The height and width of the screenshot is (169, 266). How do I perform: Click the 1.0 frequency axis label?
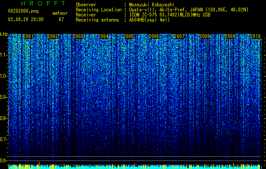(3, 76)
